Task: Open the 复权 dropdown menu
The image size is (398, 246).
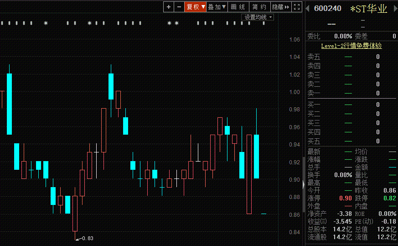Action: (x=195, y=7)
